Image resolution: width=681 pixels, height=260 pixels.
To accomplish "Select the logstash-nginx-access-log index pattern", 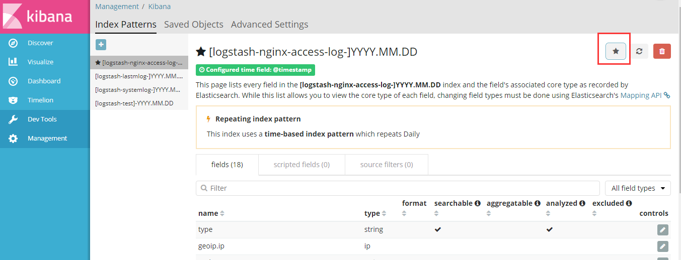I will (x=139, y=63).
